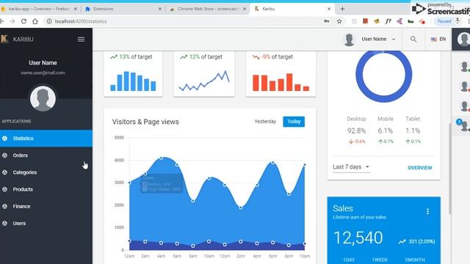Click the page vertical scrollbar
This screenshot has height=264, width=470.
450,169
